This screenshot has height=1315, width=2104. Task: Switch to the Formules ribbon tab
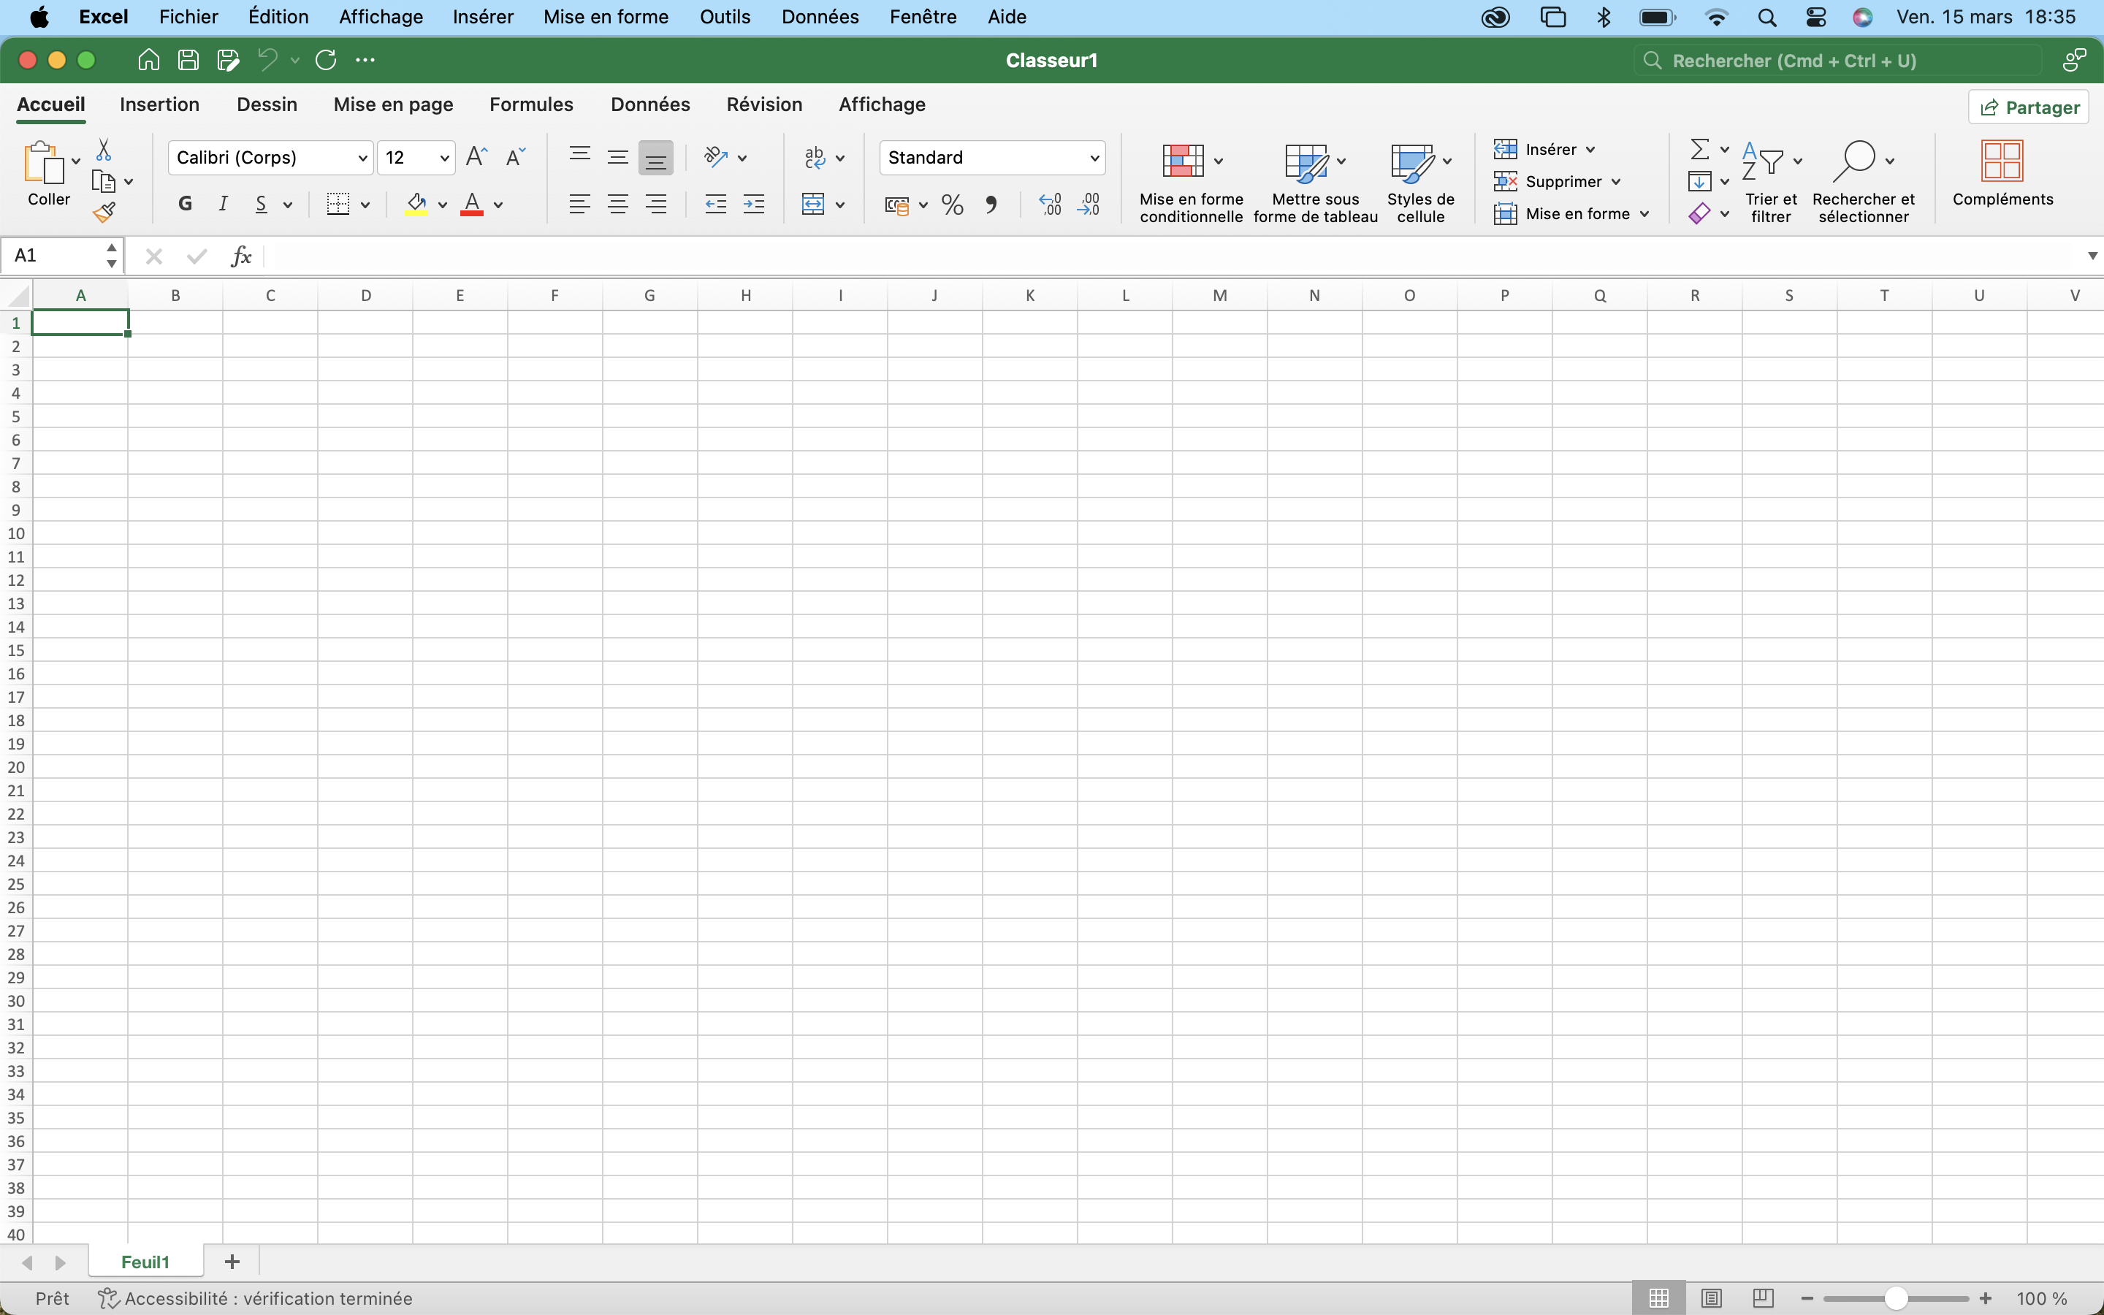point(530,105)
